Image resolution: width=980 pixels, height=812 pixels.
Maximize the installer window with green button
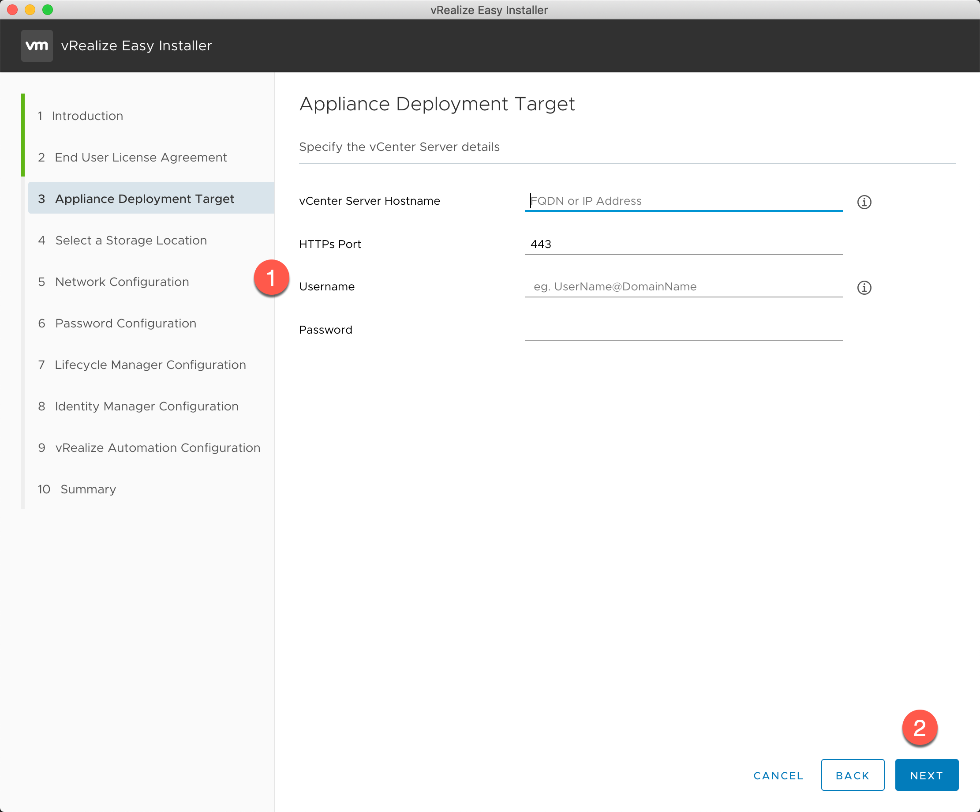pyautogui.click(x=48, y=9)
